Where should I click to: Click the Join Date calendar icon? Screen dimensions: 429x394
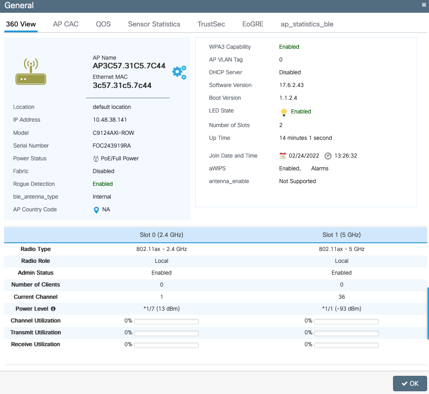283,156
